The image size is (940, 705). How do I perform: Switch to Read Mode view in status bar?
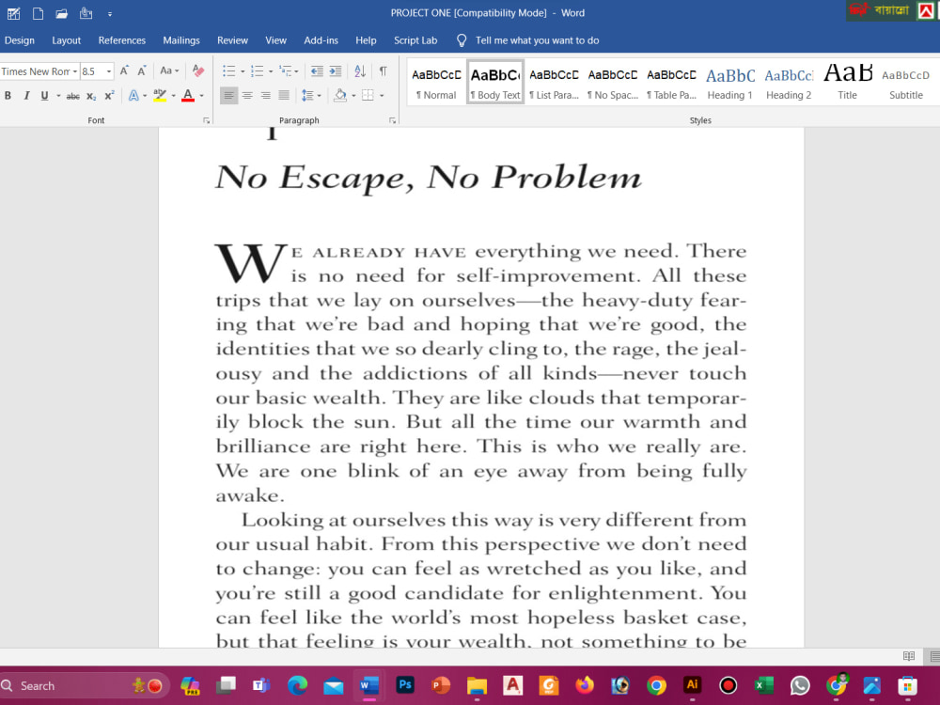coord(909,656)
